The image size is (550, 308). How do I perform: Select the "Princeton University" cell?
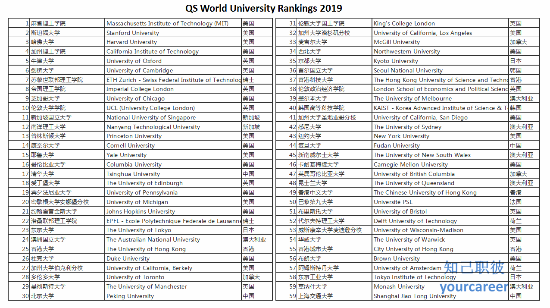pos(173,136)
